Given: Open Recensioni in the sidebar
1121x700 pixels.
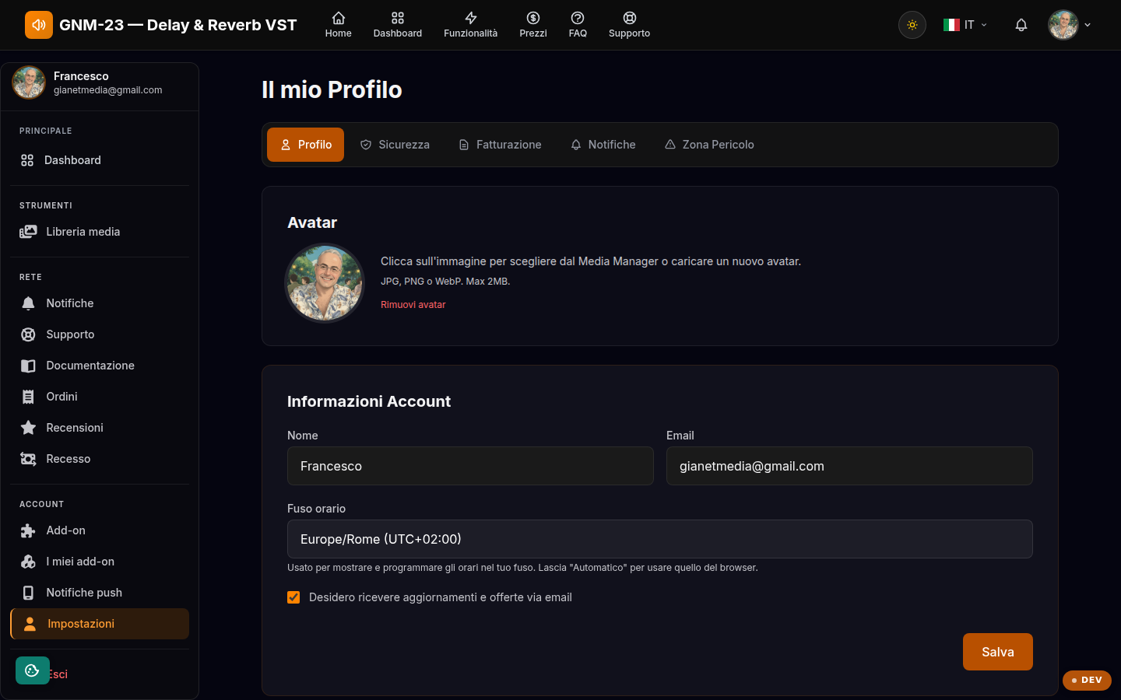Looking at the screenshot, I should tap(100, 428).
